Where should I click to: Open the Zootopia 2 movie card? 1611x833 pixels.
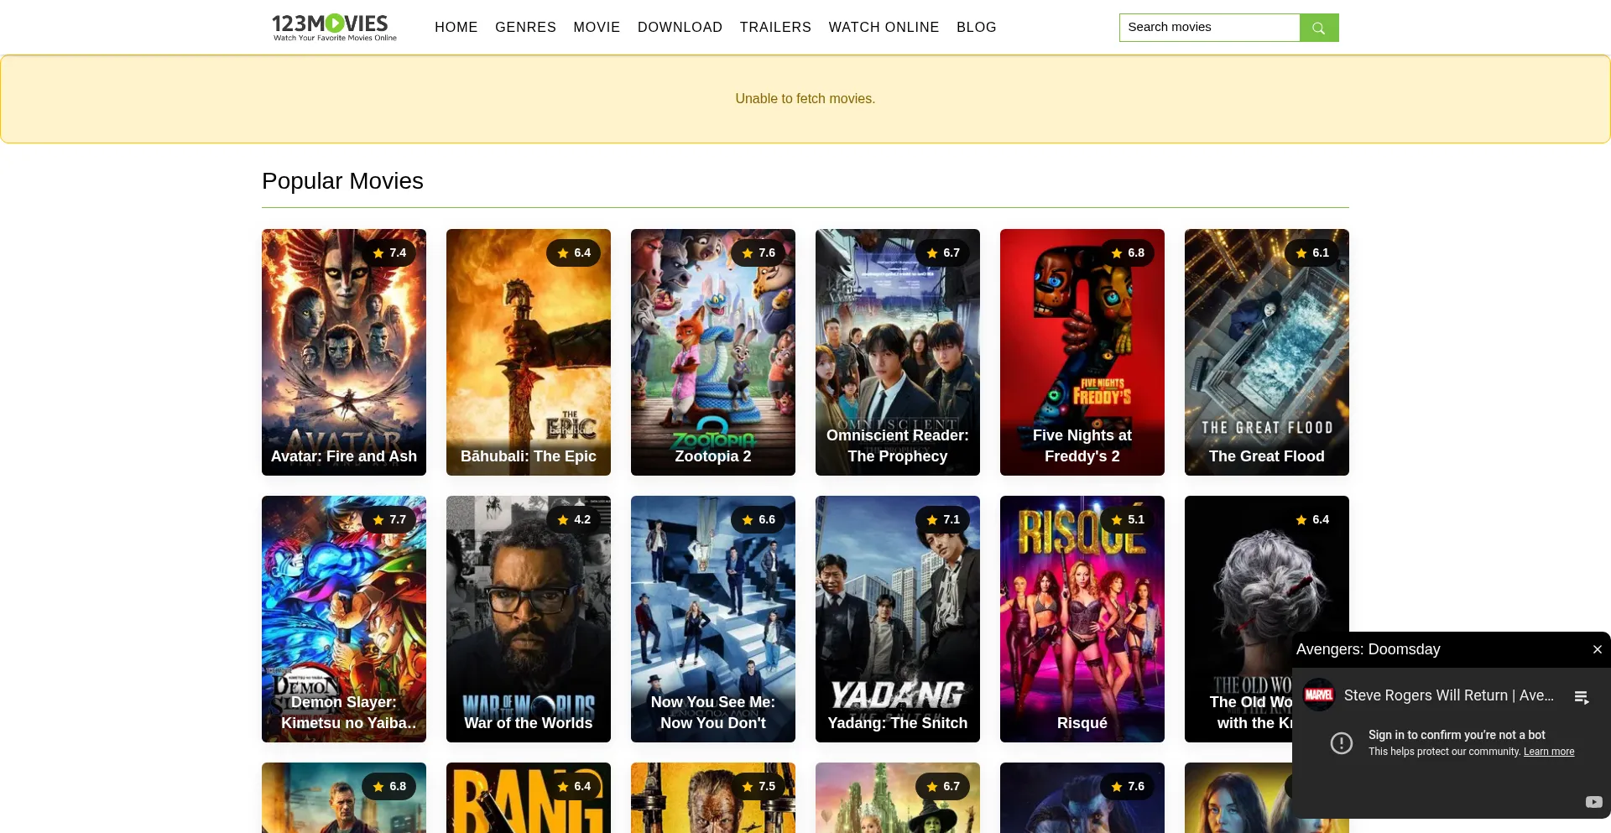click(x=713, y=352)
